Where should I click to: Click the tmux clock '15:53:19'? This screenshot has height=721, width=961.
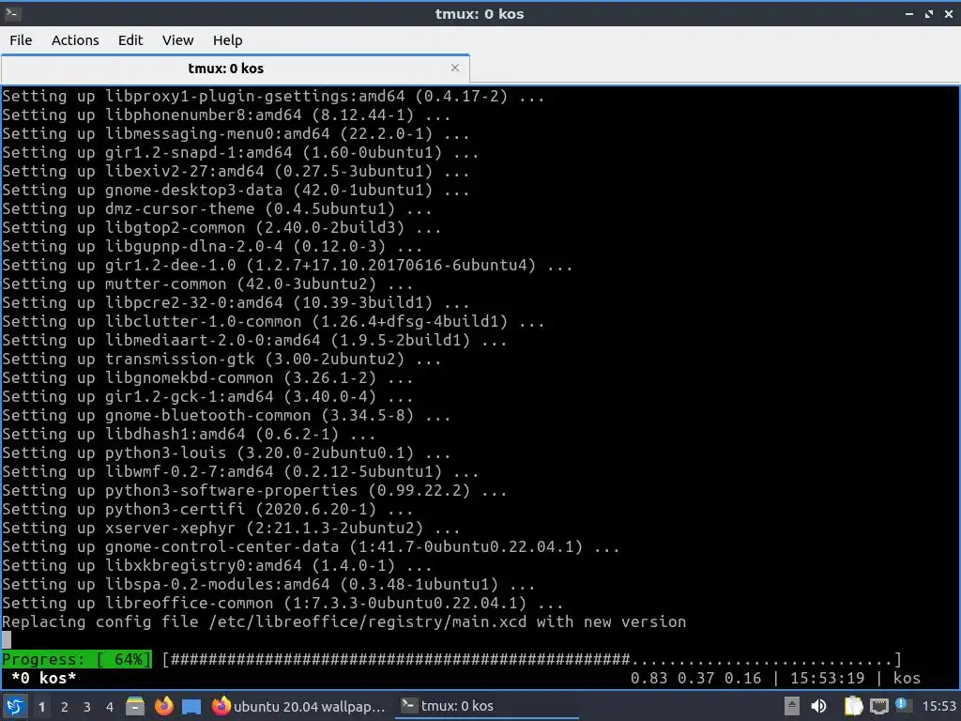pos(828,678)
